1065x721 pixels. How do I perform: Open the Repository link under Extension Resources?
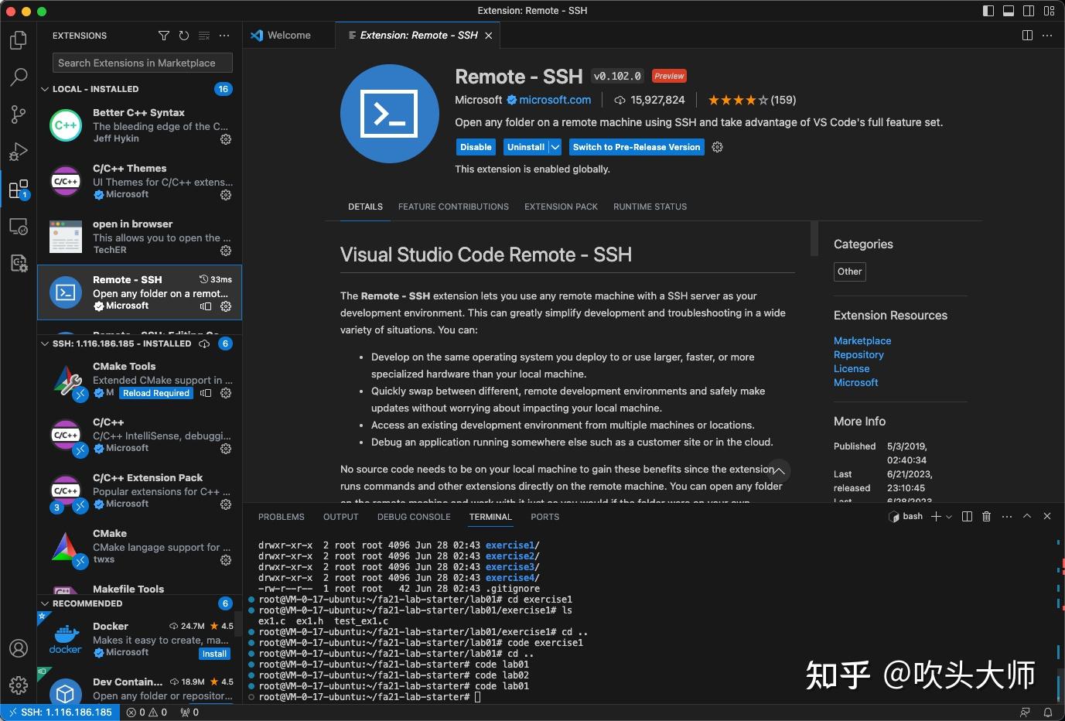pos(858,354)
